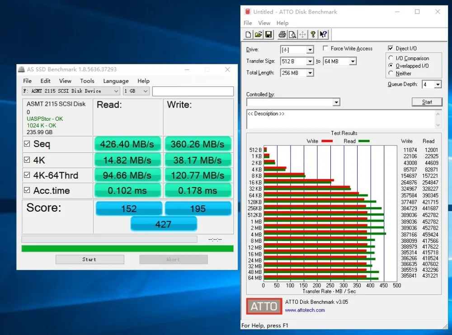Click the 4K-64Thrd read value 94.66 MB/s
The image size is (452, 335).
pyautogui.click(x=127, y=175)
